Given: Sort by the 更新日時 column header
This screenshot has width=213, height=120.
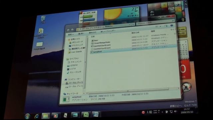Looking at the screenshot, I should click(135, 33).
